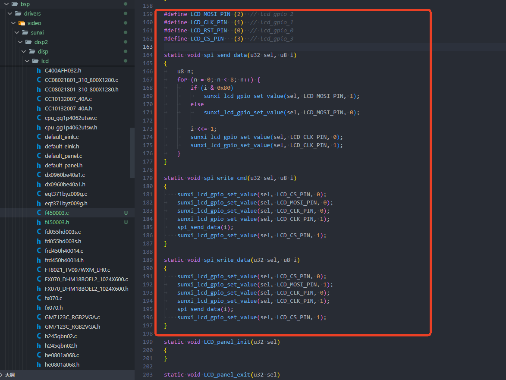This screenshot has width=506, height=380.
Task: Click the video folder icon in tree
Action: pos(22,23)
